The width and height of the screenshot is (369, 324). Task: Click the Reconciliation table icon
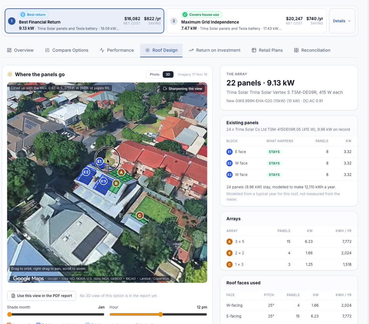coord(296,50)
